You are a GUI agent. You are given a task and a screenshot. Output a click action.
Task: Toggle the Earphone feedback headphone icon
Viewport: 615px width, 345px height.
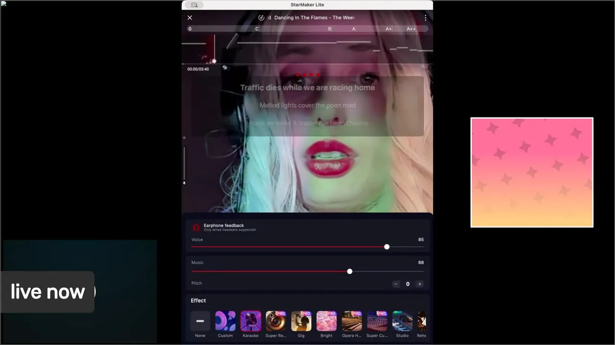pos(196,228)
